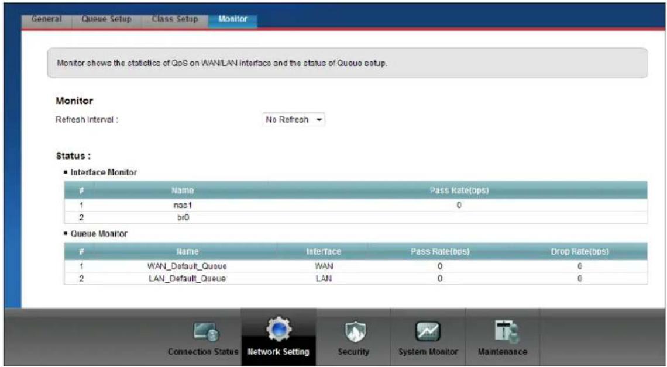Screen dimensions: 667x367
Task: Click the System Monitor label
Action: 428,352
